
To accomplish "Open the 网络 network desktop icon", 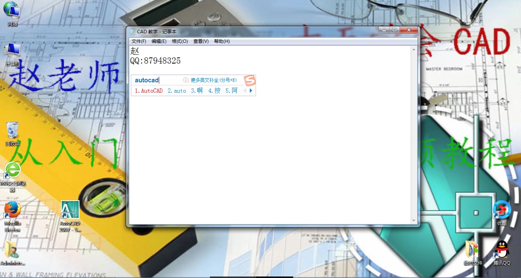I will point(13,14).
